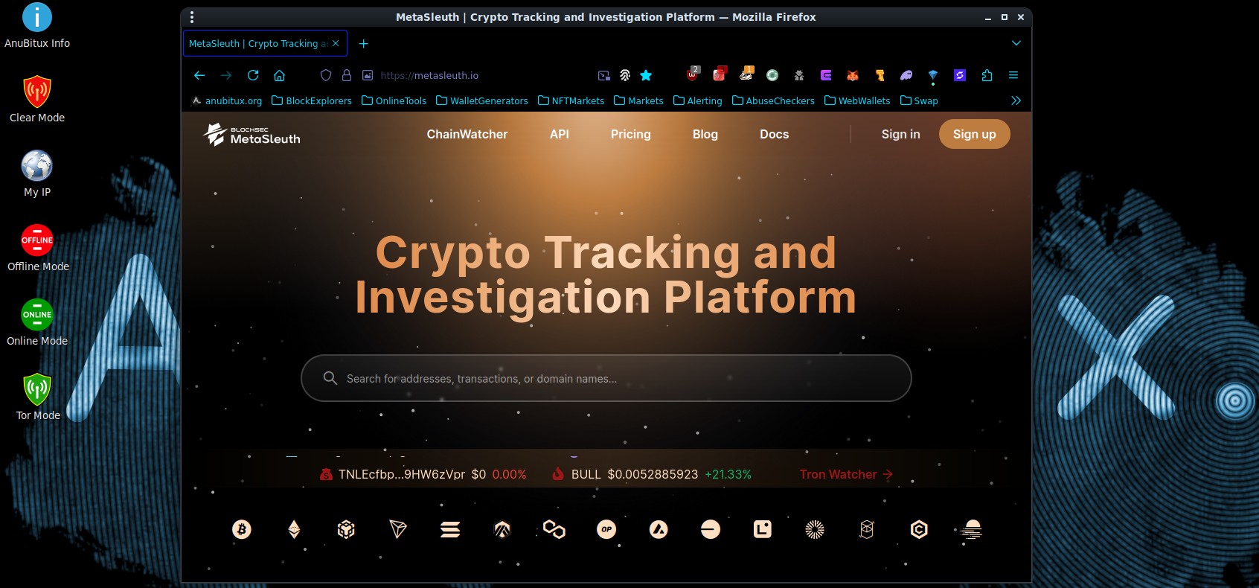Screen dimensions: 1259x588
Task: Open the Firefox extensions puzzle icon
Action: pyautogui.click(x=987, y=75)
